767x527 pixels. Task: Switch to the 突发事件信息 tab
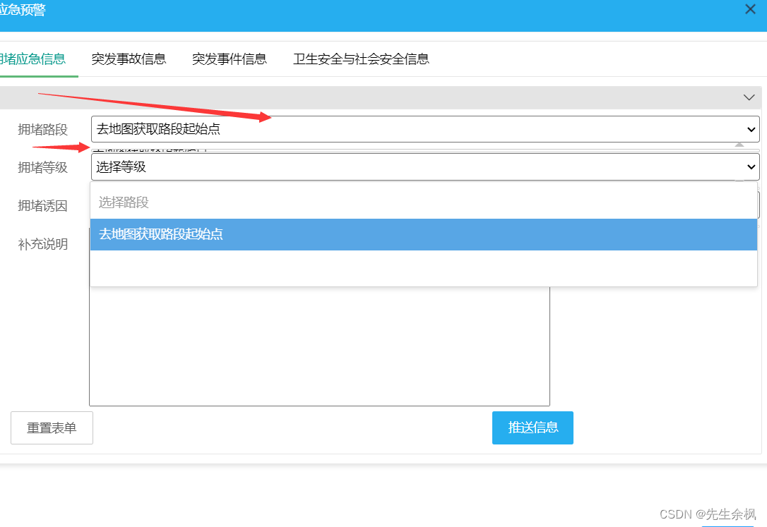coord(230,59)
